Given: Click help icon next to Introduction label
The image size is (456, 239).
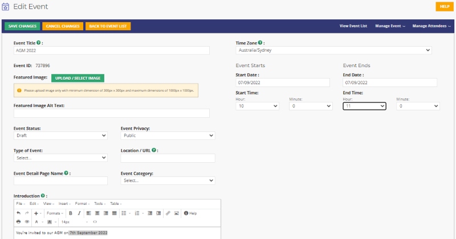Looking at the screenshot, I should click(x=43, y=196).
